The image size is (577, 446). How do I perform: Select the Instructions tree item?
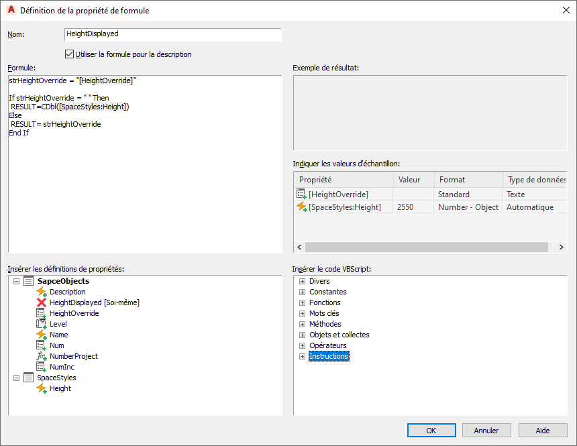pos(329,356)
